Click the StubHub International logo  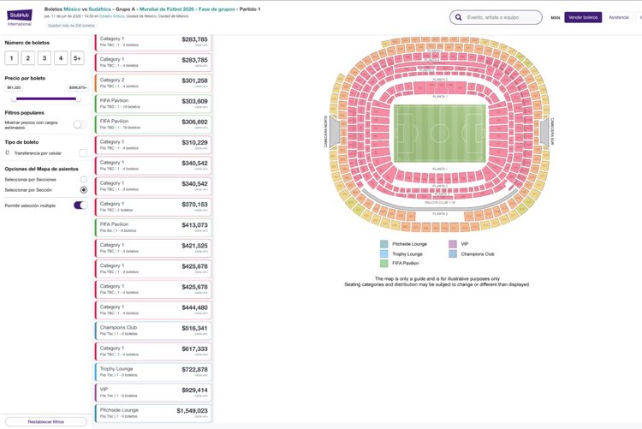[20, 16]
